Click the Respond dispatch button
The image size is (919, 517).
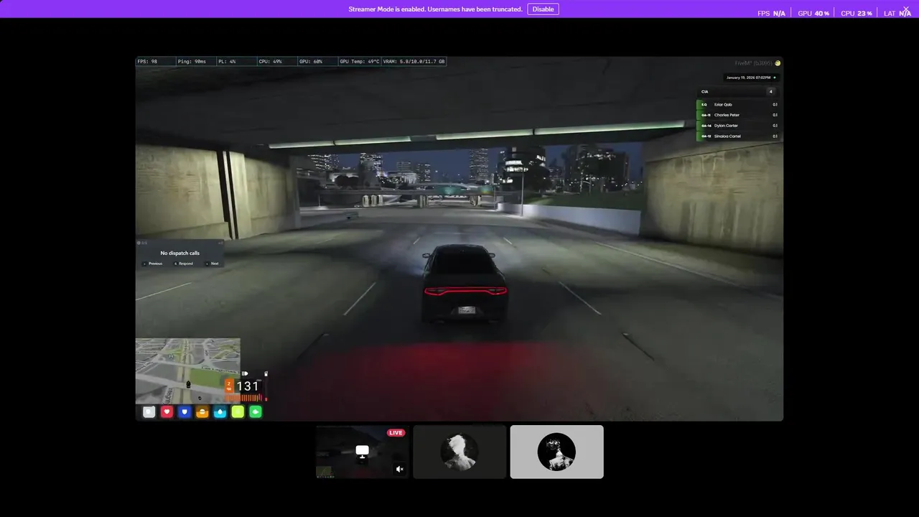tap(184, 264)
